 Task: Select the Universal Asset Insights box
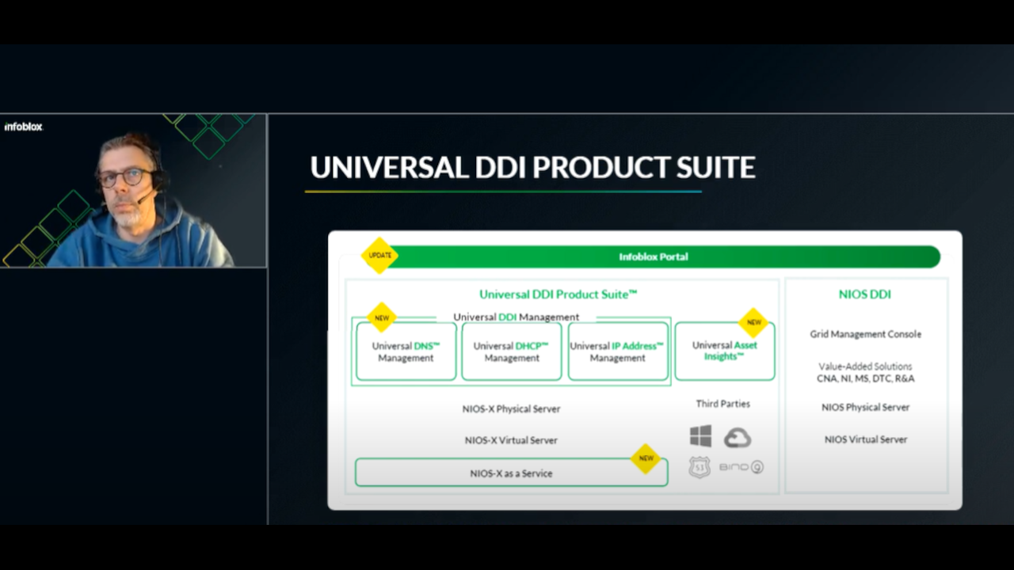(725, 351)
